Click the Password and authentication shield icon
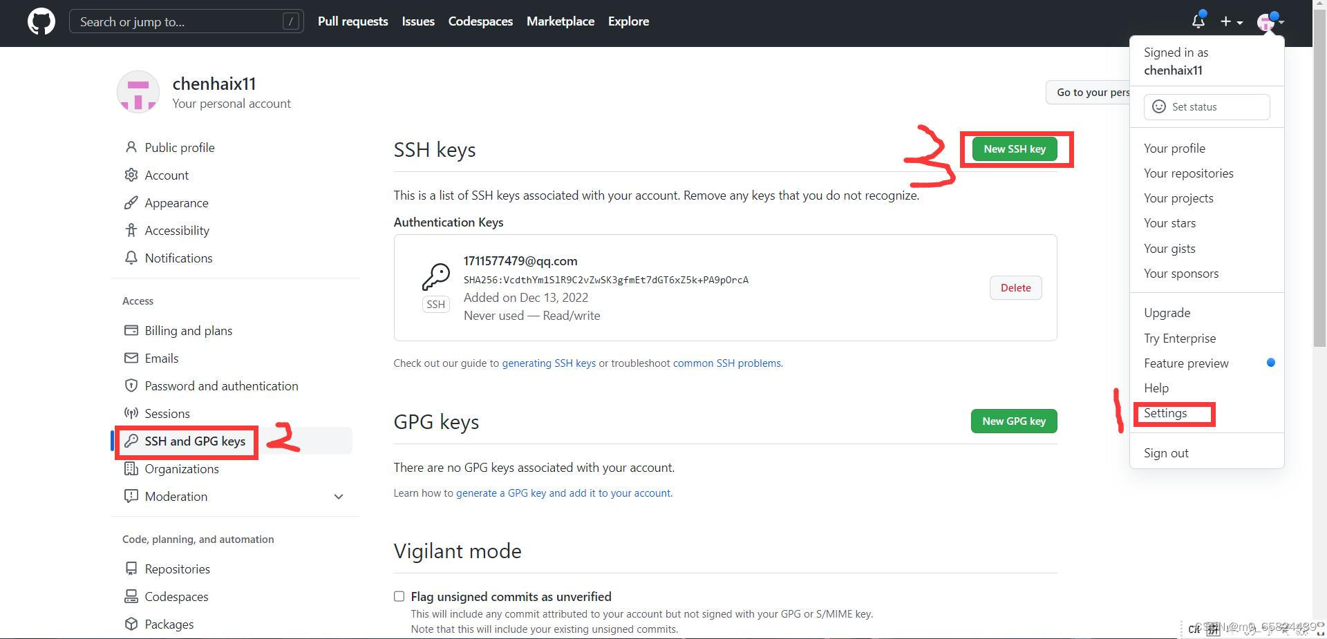This screenshot has height=639, width=1327. (131, 385)
